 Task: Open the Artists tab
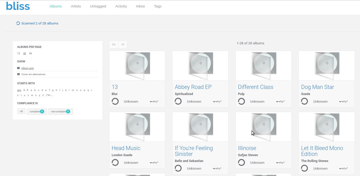pos(76,6)
